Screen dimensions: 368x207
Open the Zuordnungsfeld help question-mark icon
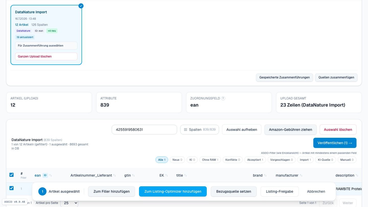point(223,98)
